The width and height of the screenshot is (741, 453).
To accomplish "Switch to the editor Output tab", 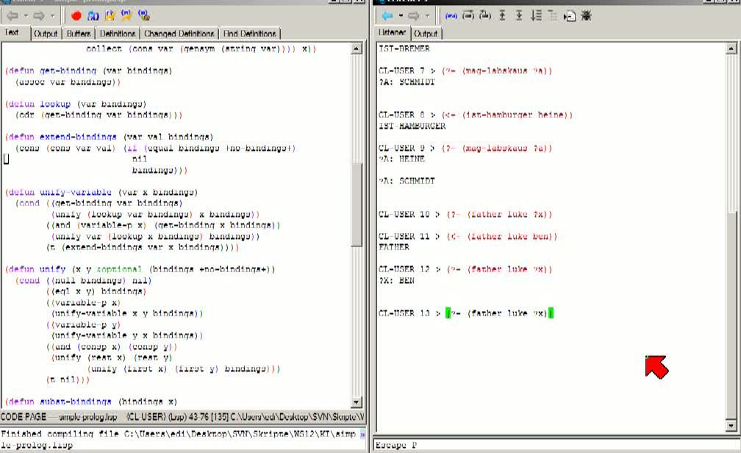I will tap(46, 34).
